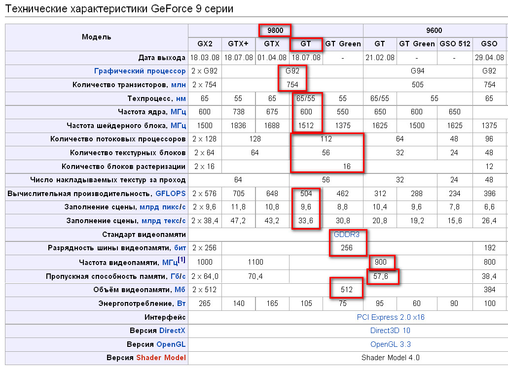Click the Стандарт видеопамяти row label
This screenshot has width=508, height=370.
click(144, 235)
